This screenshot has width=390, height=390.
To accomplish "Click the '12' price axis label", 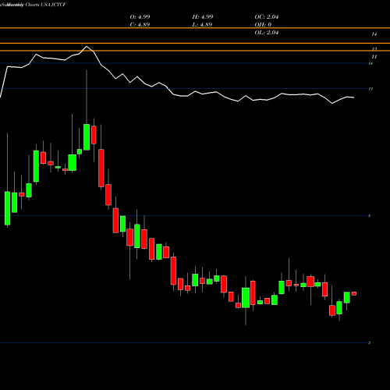I will tap(374, 49).
